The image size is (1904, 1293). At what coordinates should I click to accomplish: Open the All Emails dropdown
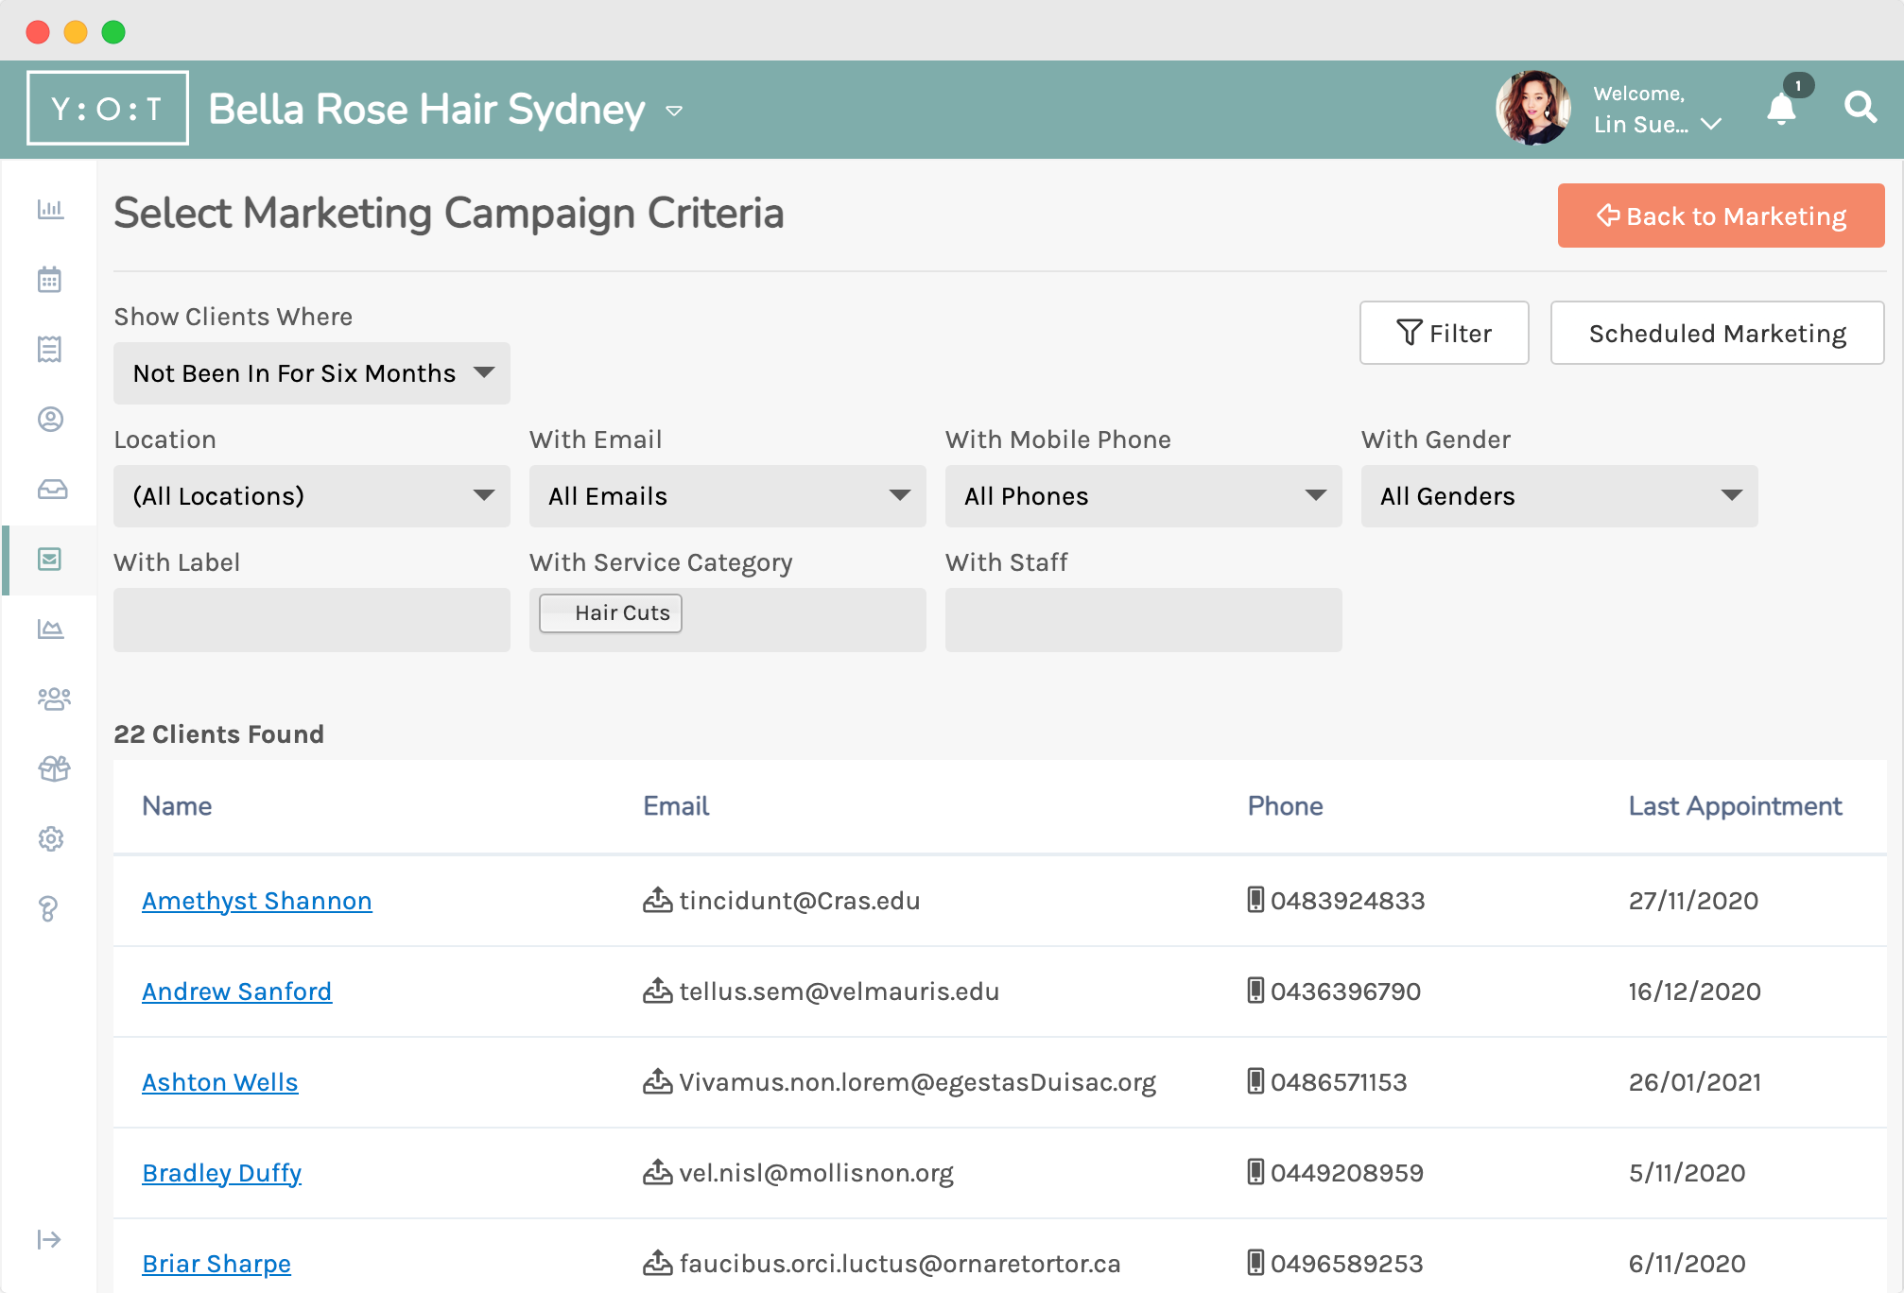728,496
